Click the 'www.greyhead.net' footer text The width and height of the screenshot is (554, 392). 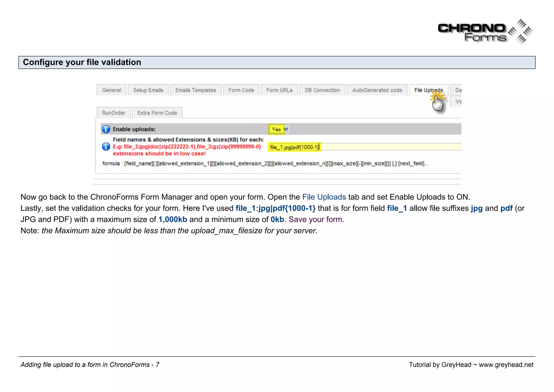[x=506, y=365]
